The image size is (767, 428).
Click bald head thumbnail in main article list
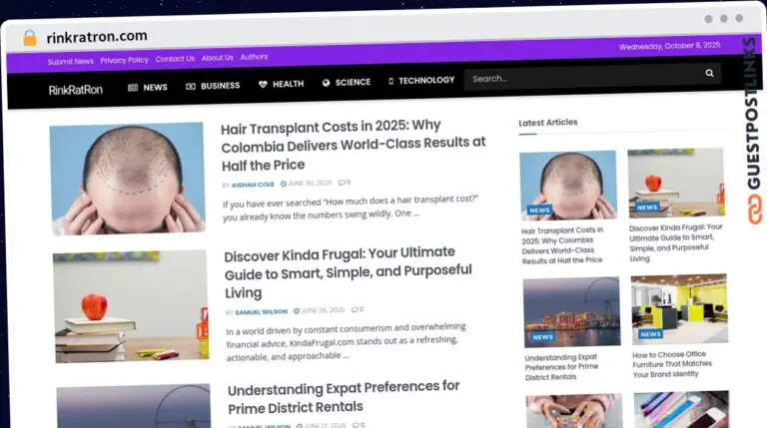(127, 179)
